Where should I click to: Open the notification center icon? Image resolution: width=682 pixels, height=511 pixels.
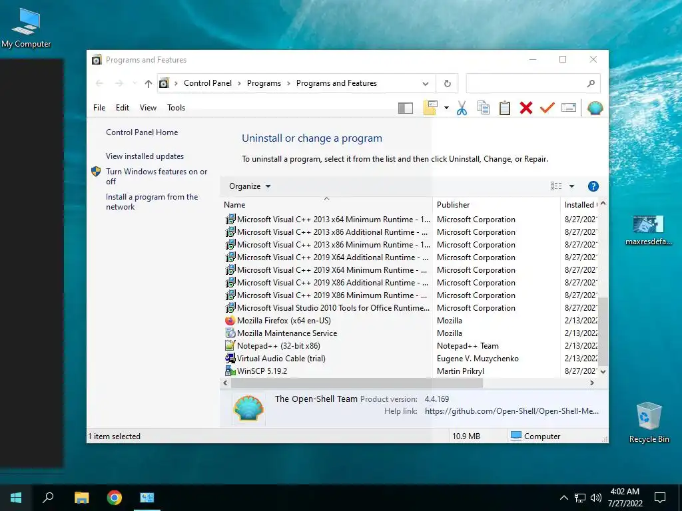pyautogui.click(x=660, y=498)
